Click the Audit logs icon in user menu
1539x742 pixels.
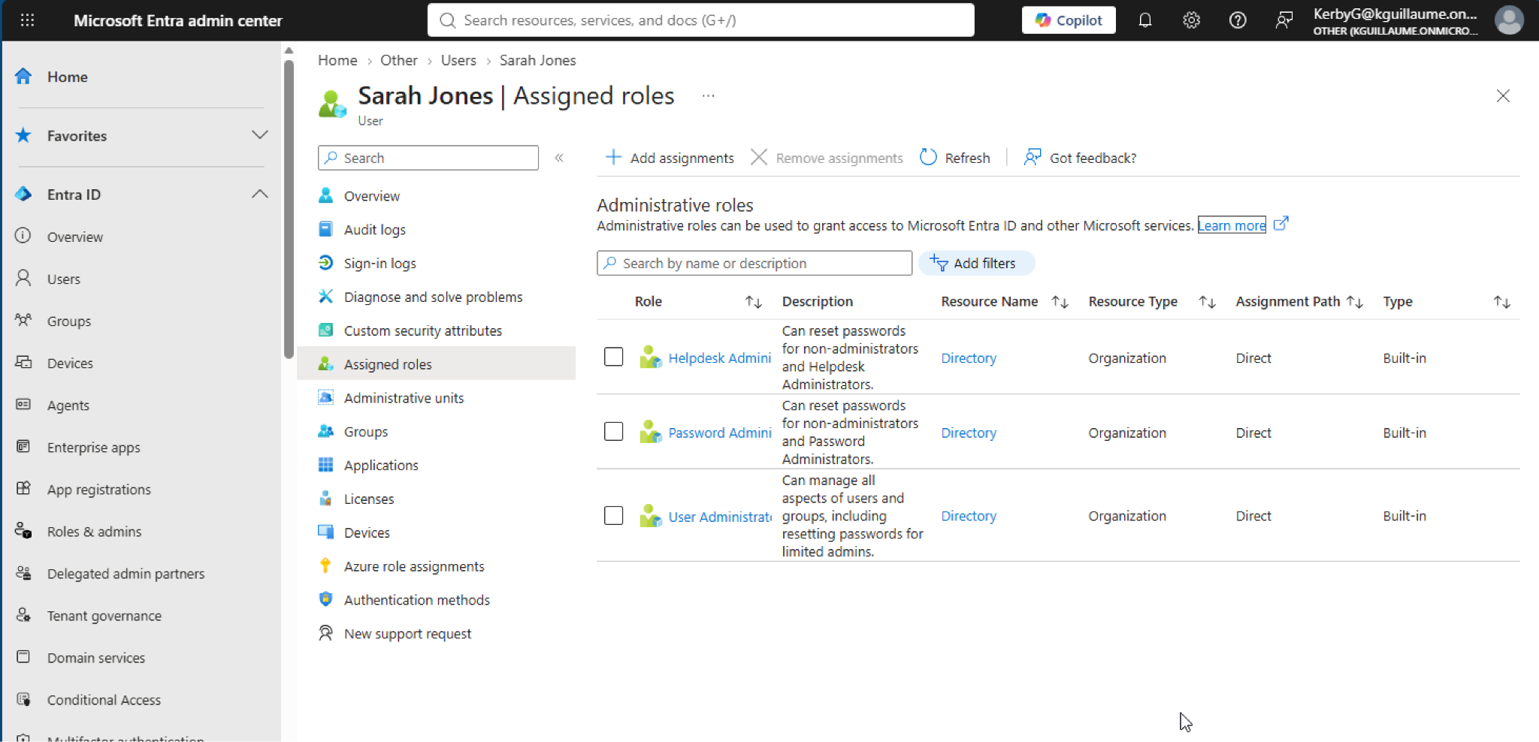[325, 229]
